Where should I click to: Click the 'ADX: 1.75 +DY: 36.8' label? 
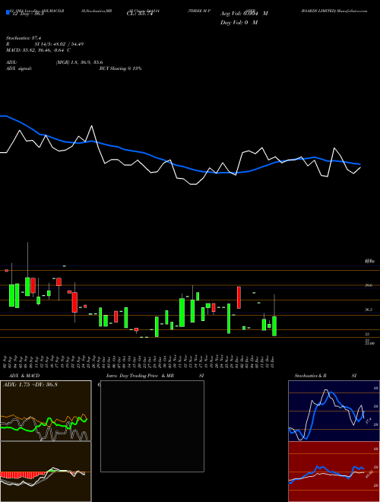(x=30, y=385)
